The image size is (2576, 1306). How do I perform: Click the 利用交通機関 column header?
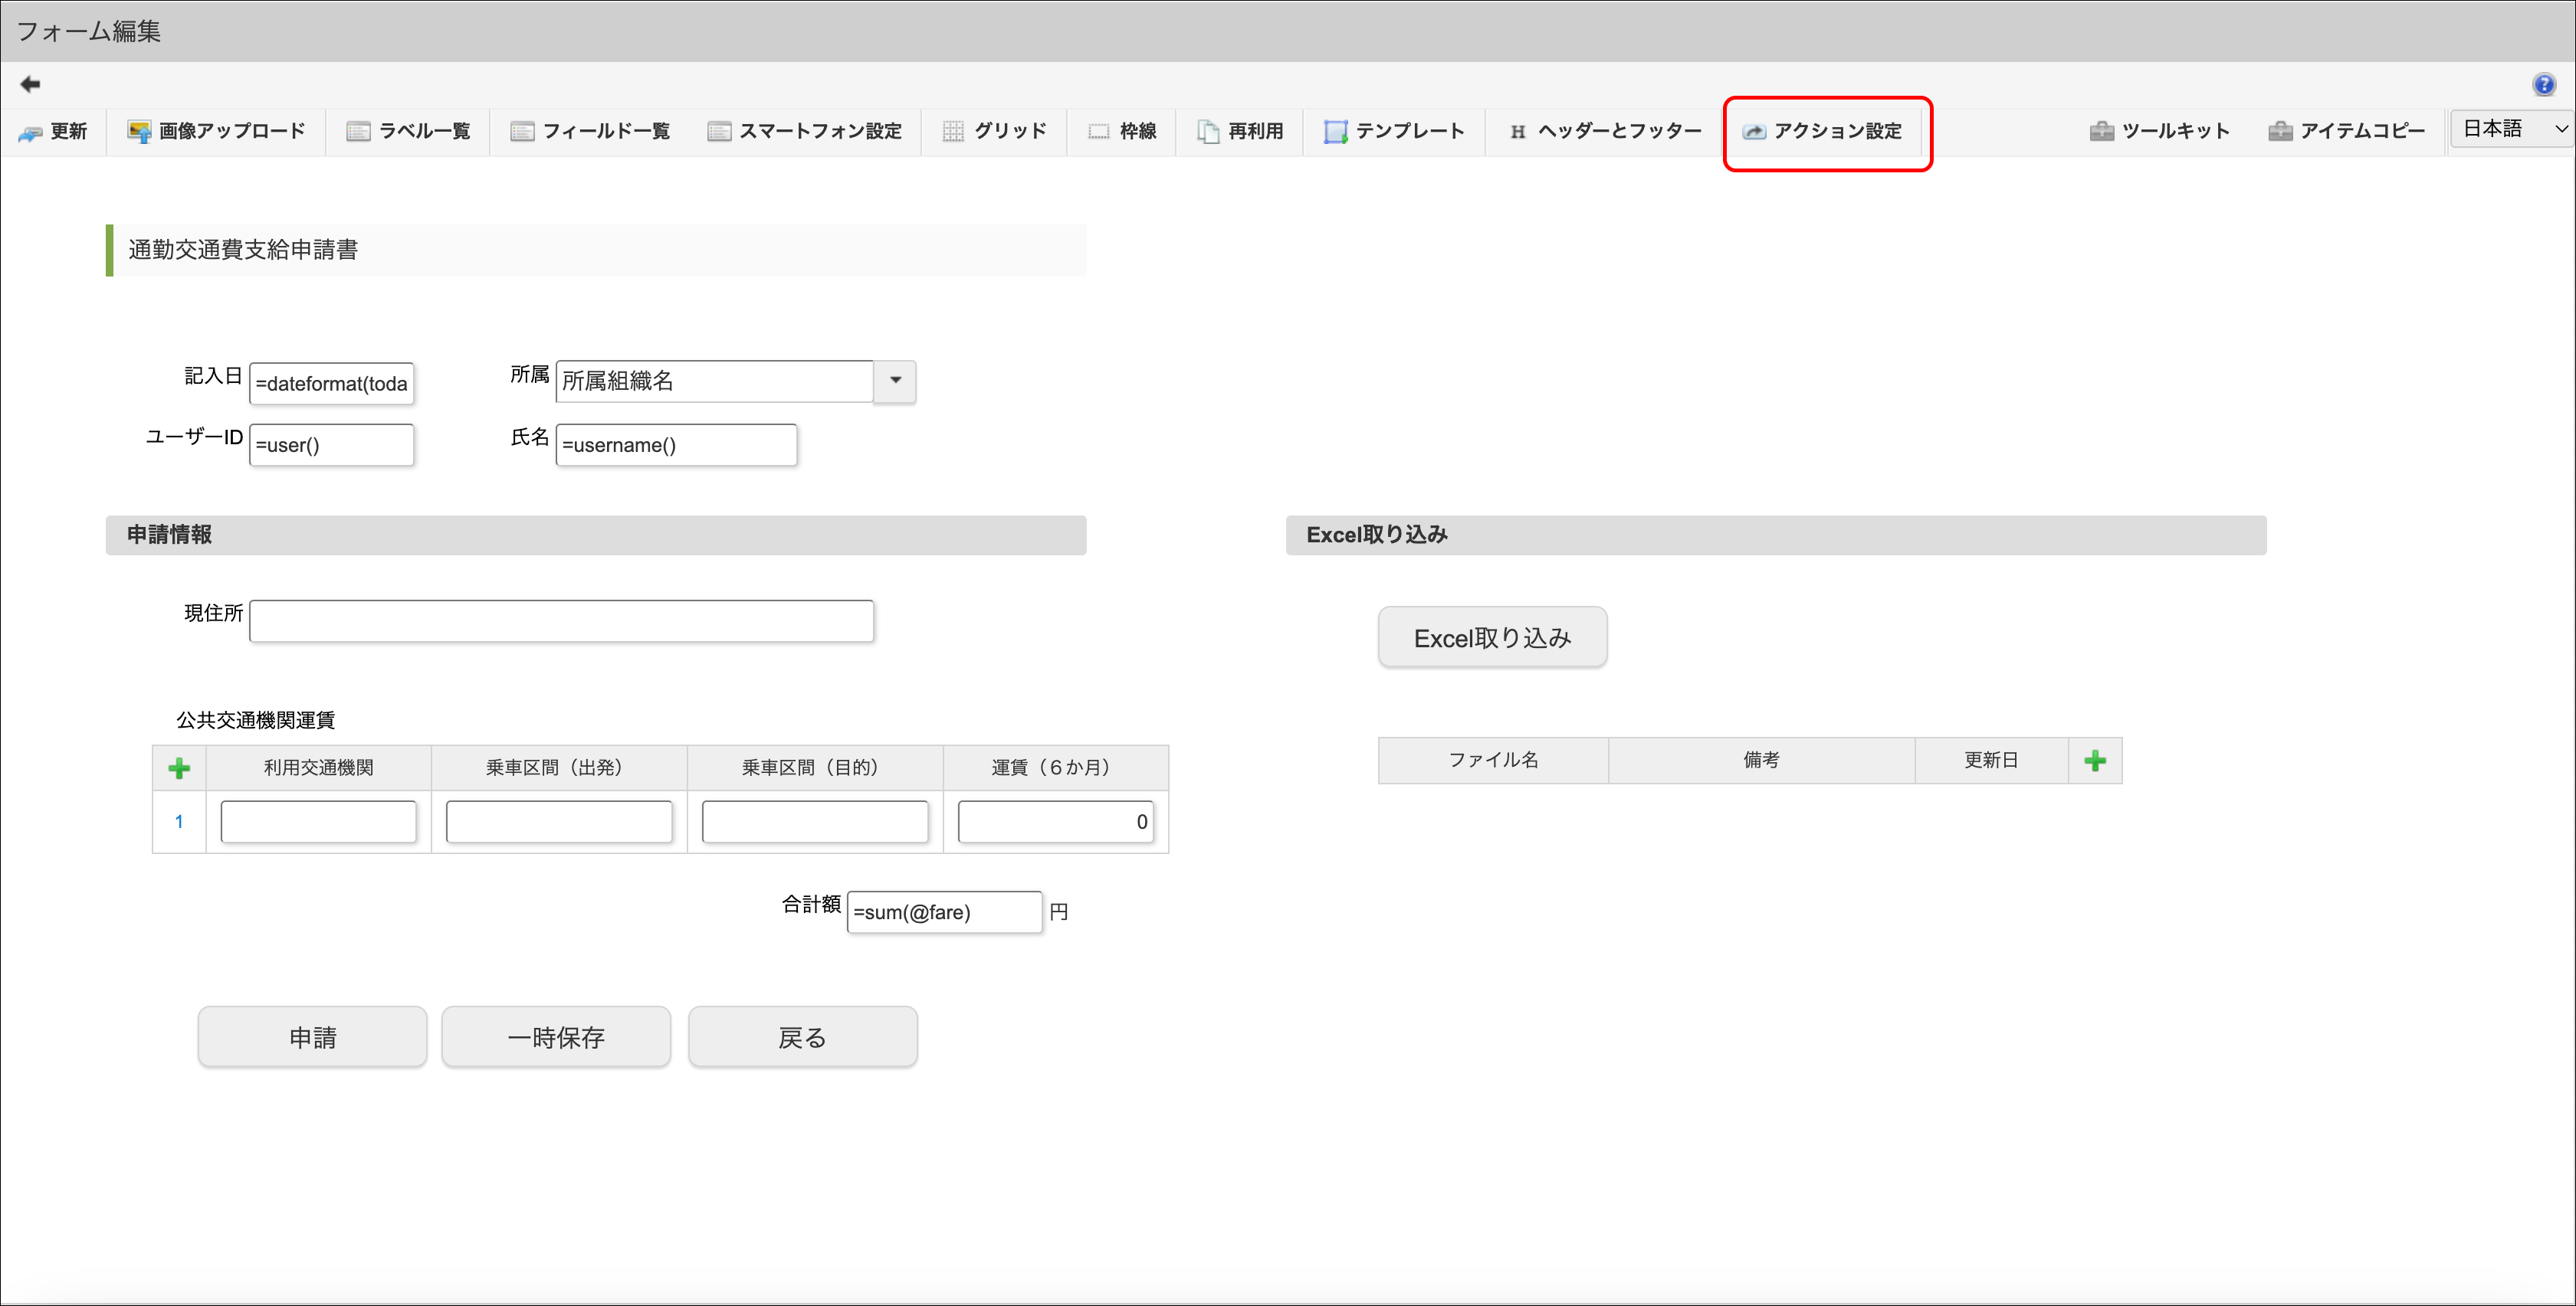(x=318, y=768)
